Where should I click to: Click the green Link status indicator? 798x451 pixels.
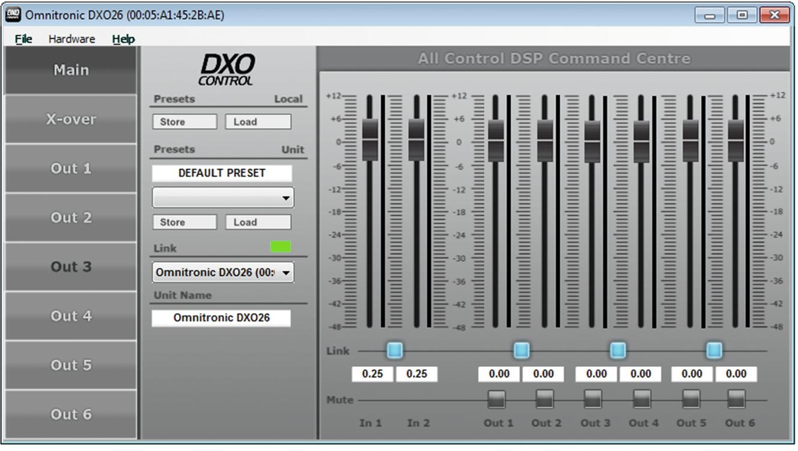(x=281, y=247)
